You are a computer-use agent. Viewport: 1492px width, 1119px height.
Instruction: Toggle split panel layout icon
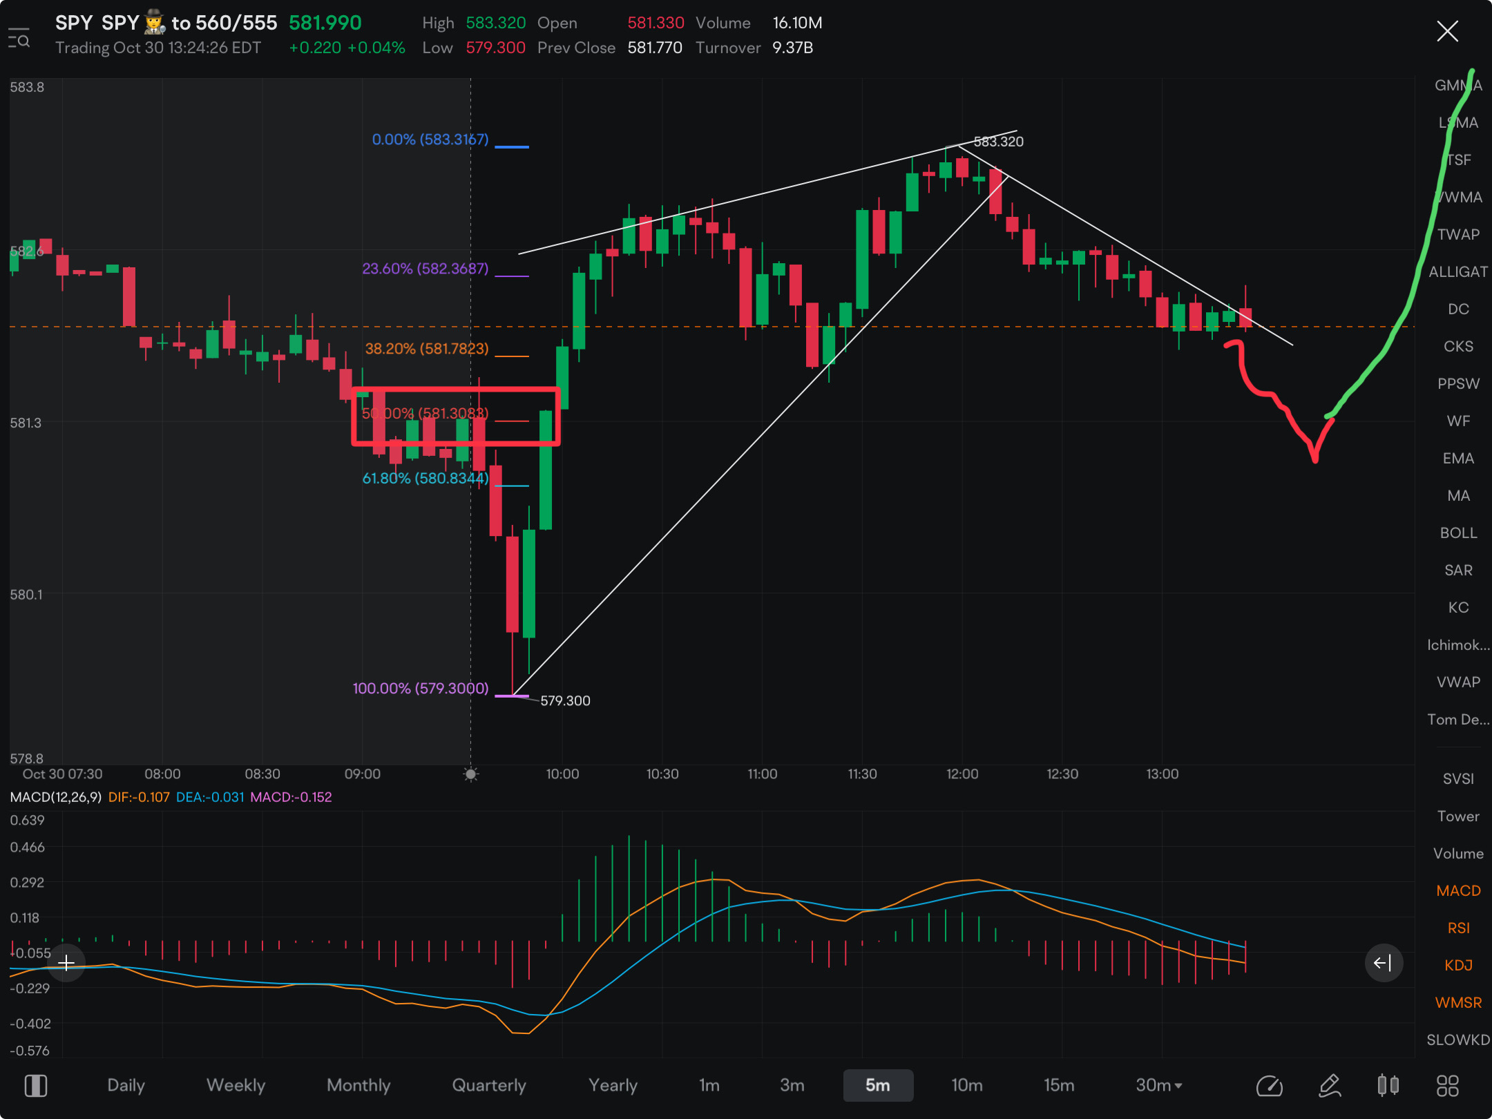pyautogui.click(x=36, y=1086)
